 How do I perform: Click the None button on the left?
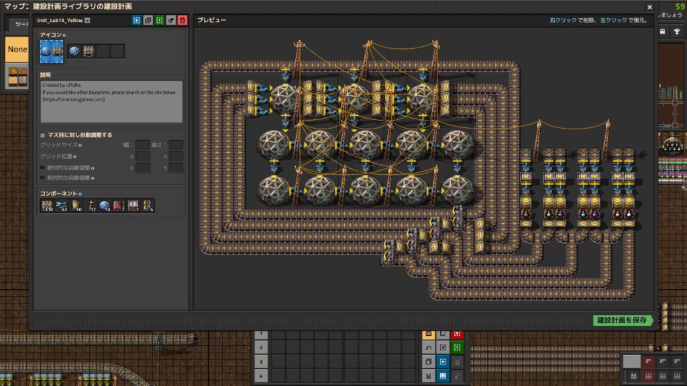[17, 49]
